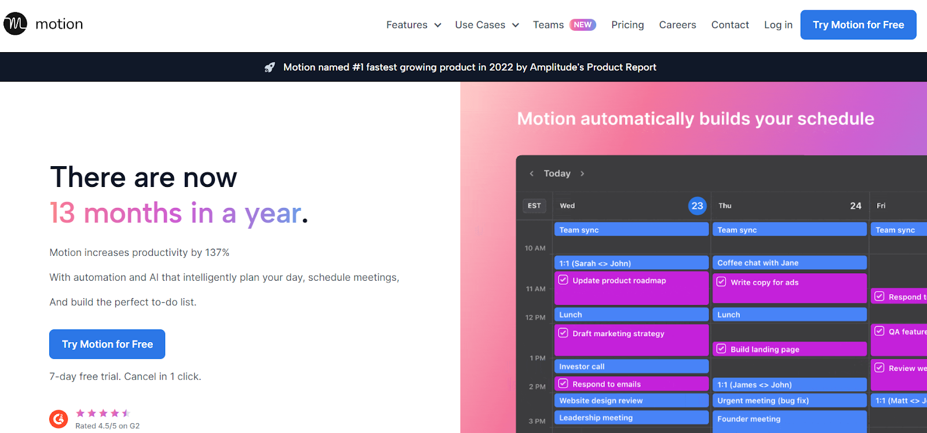Click Try Motion for Free hero button
This screenshot has height=433, width=927.
107,344
